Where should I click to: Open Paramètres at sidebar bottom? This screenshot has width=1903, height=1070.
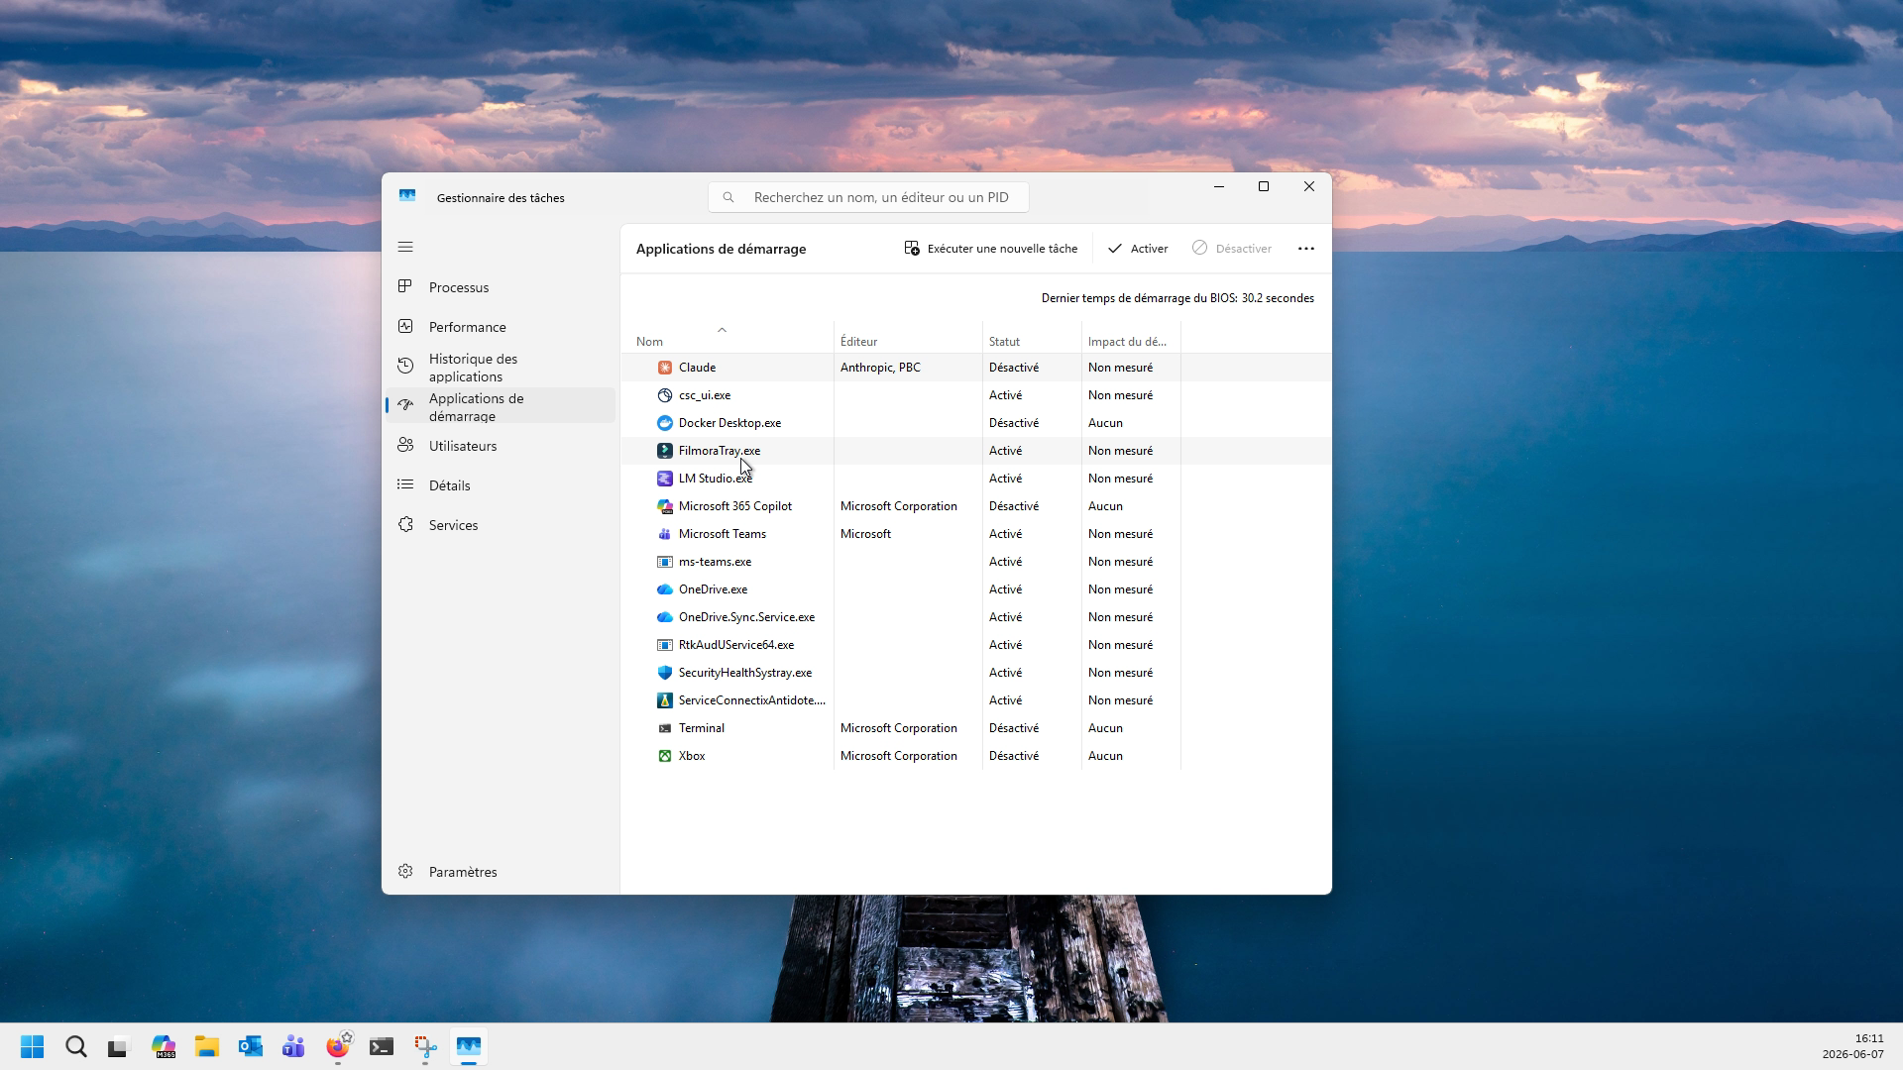[x=501, y=872]
